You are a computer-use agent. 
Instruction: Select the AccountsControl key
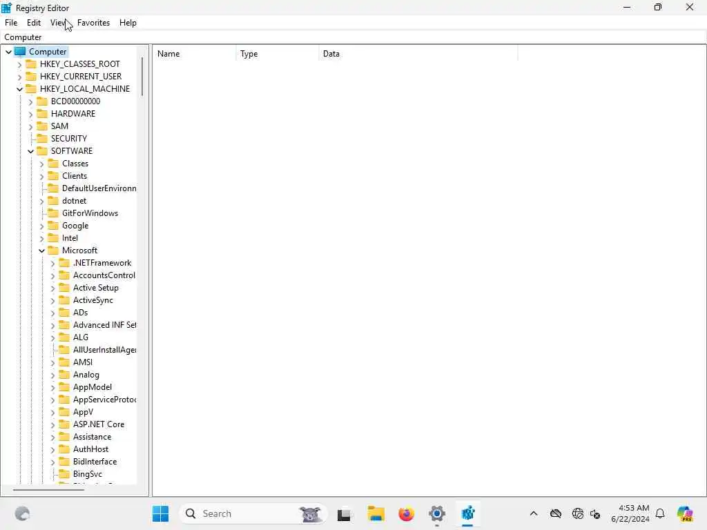104,275
